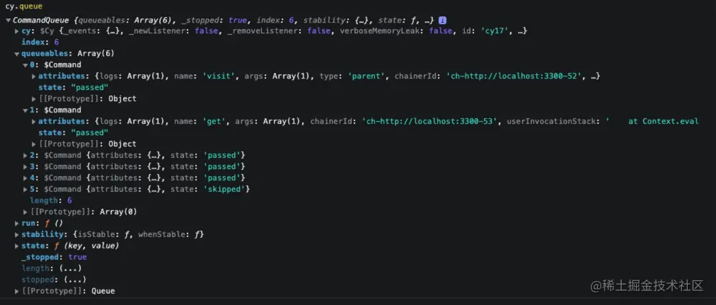Invoke the stopped (...) getter
Image resolution: width=716 pixels, height=305 pixels.
tap(75, 280)
